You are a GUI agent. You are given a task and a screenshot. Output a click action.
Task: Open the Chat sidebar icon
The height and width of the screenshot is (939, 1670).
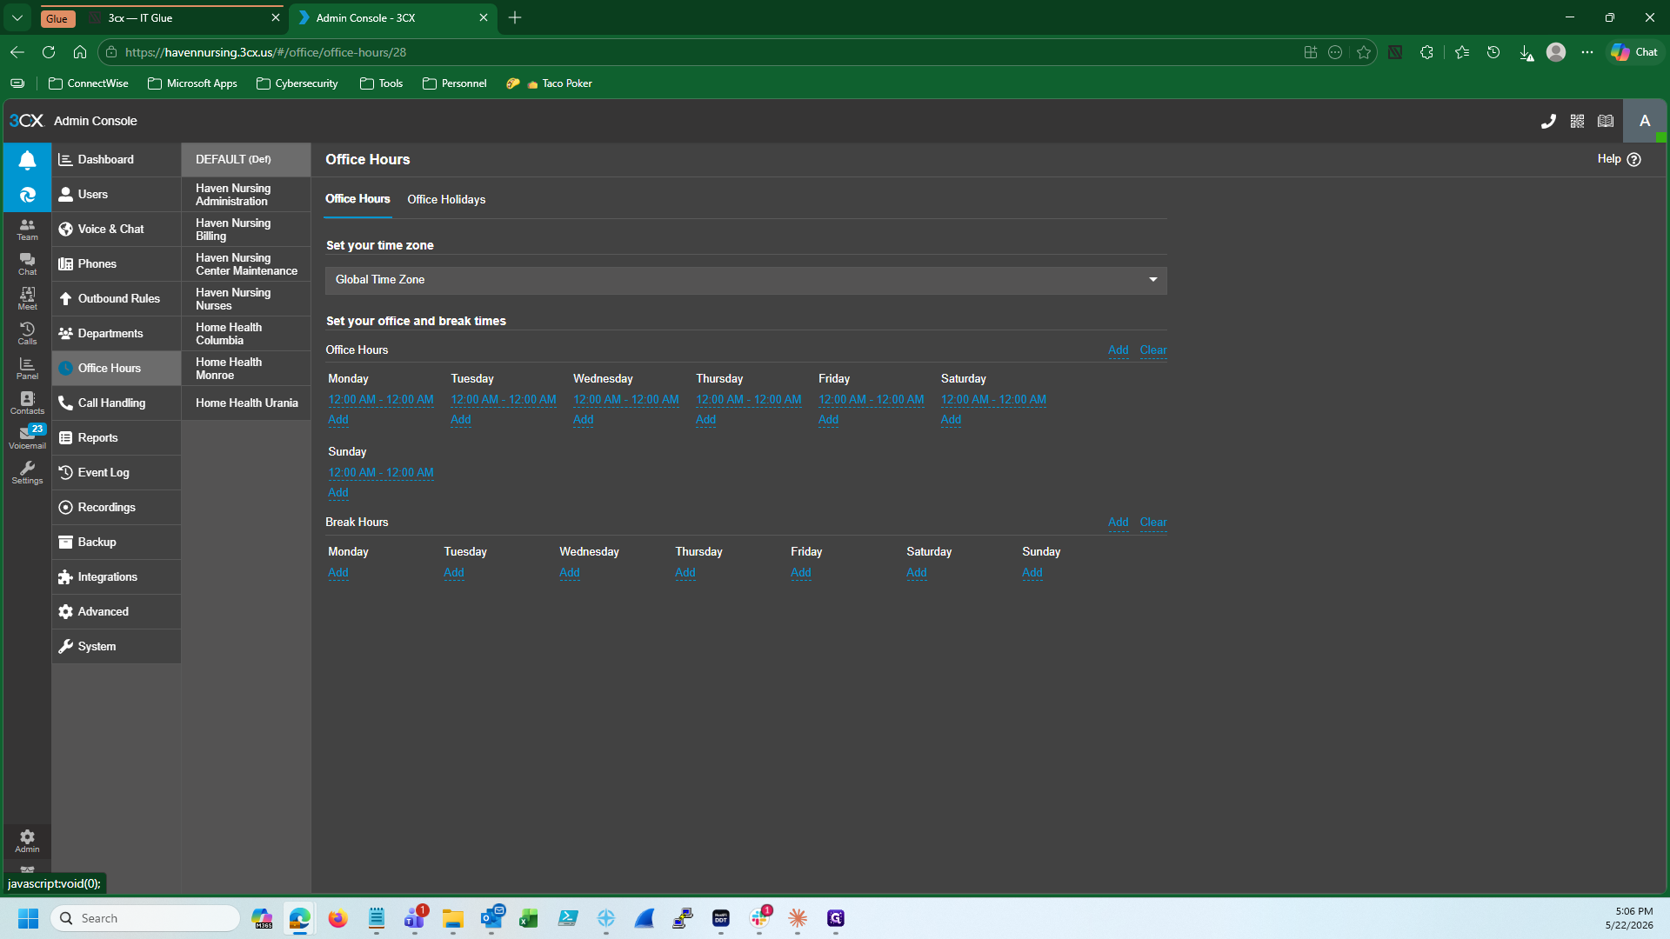pos(27,264)
